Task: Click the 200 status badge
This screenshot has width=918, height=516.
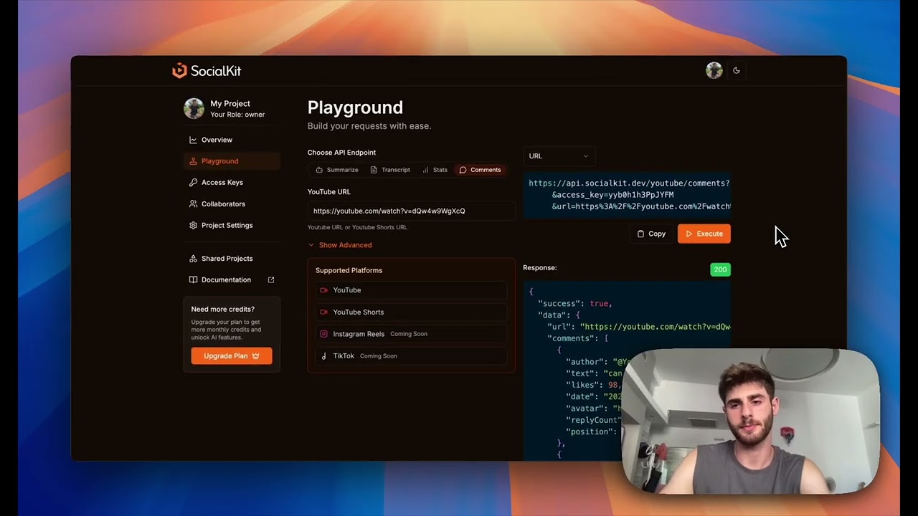Action: [720, 269]
